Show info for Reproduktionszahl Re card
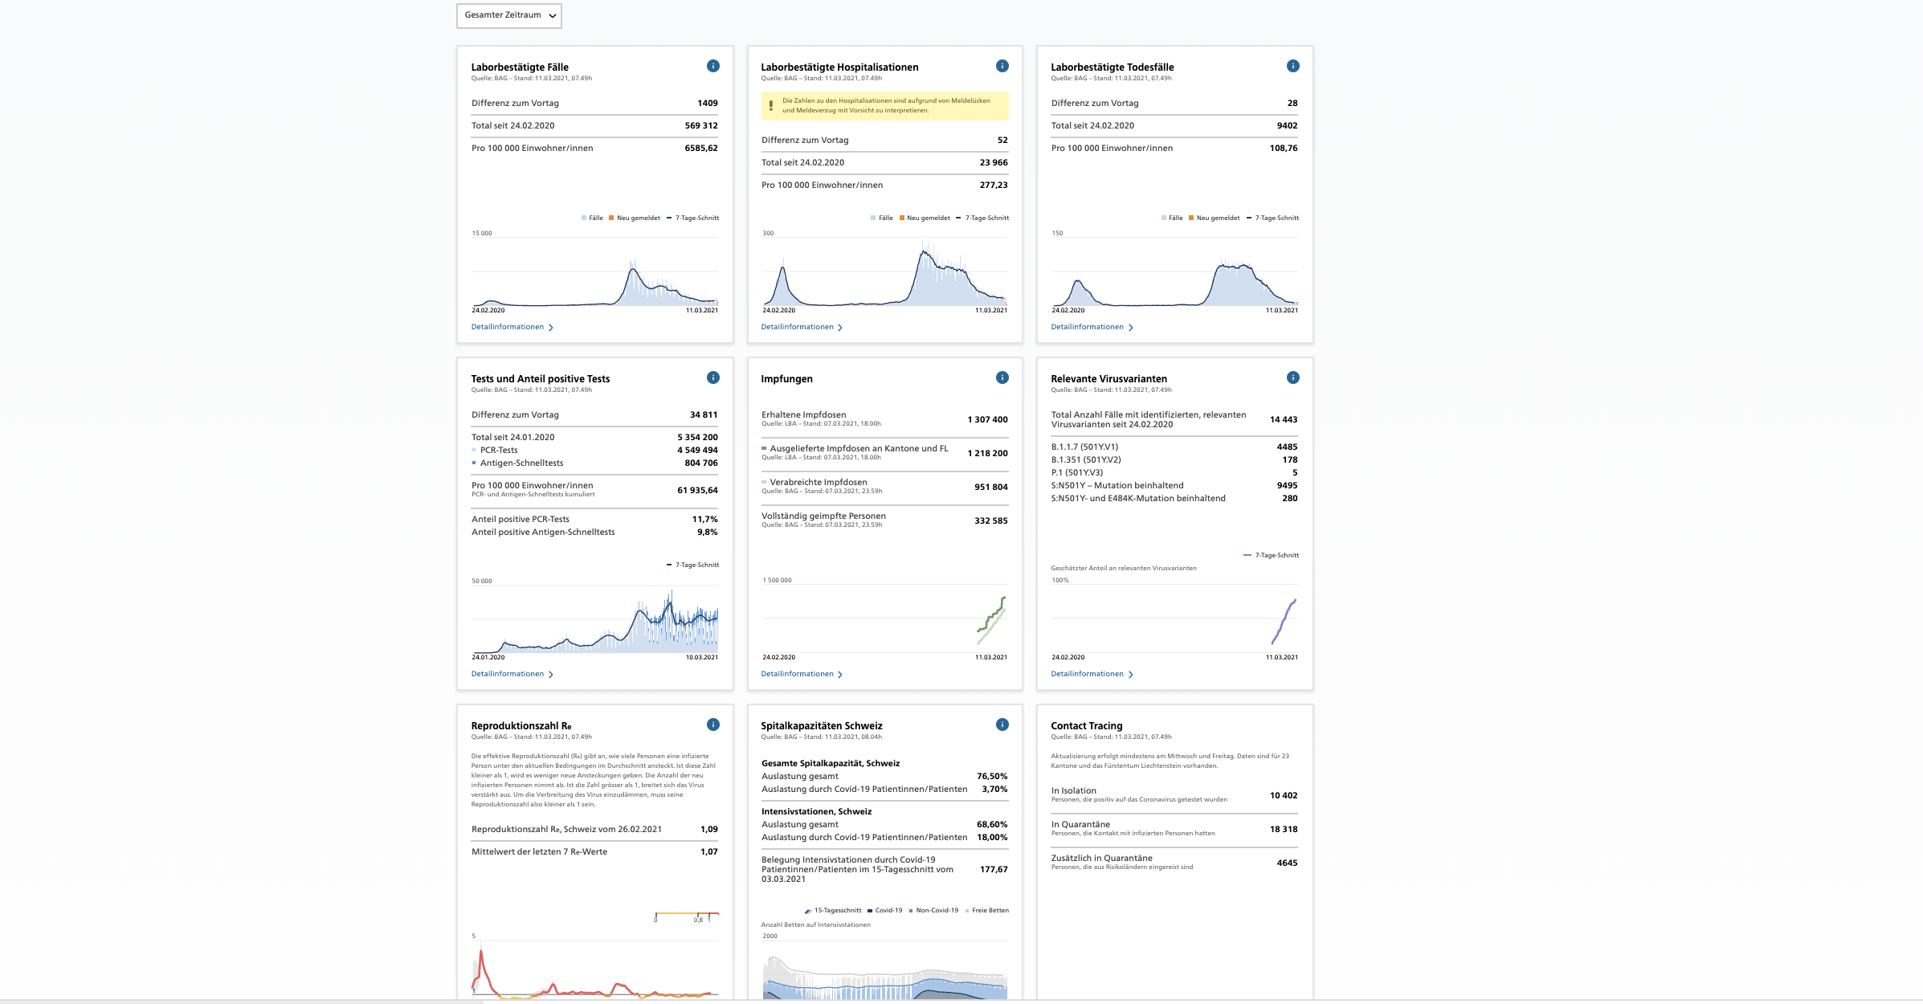The height and width of the screenshot is (1004, 1923). point(712,724)
